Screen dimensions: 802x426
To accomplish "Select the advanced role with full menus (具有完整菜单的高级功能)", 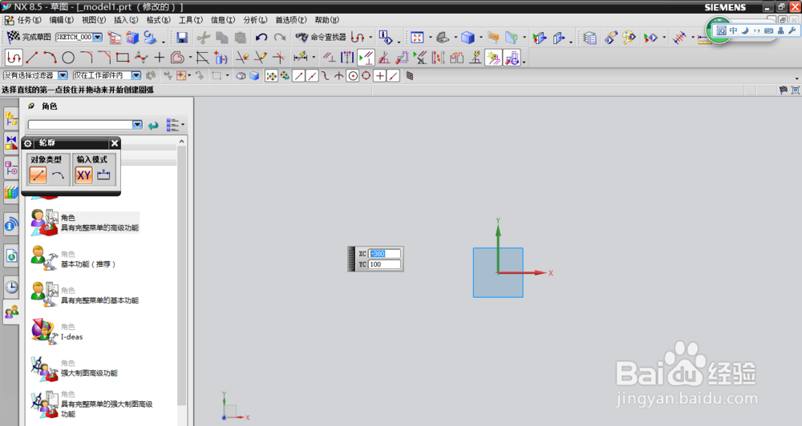I will point(84,223).
